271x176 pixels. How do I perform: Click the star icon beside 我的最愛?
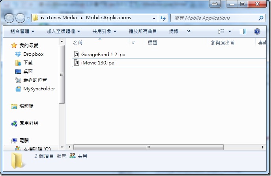[14, 46]
